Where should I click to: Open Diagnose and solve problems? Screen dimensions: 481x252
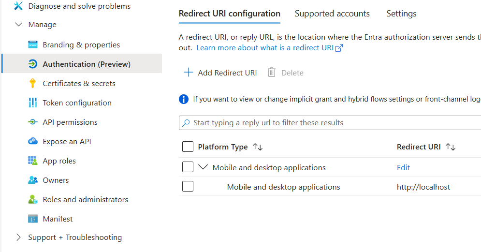coord(79,6)
